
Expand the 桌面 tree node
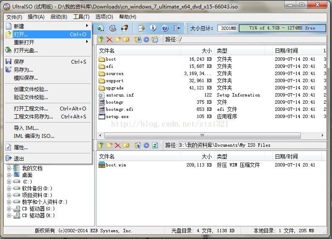pyautogui.click(x=9, y=175)
